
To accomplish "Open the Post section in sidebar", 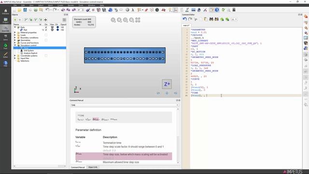I will click(x=5, y=46).
